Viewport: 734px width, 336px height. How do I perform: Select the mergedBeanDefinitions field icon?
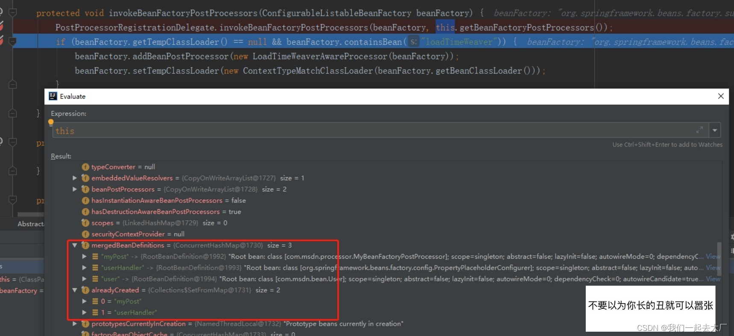pyautogui.click(x=85, y=245)
